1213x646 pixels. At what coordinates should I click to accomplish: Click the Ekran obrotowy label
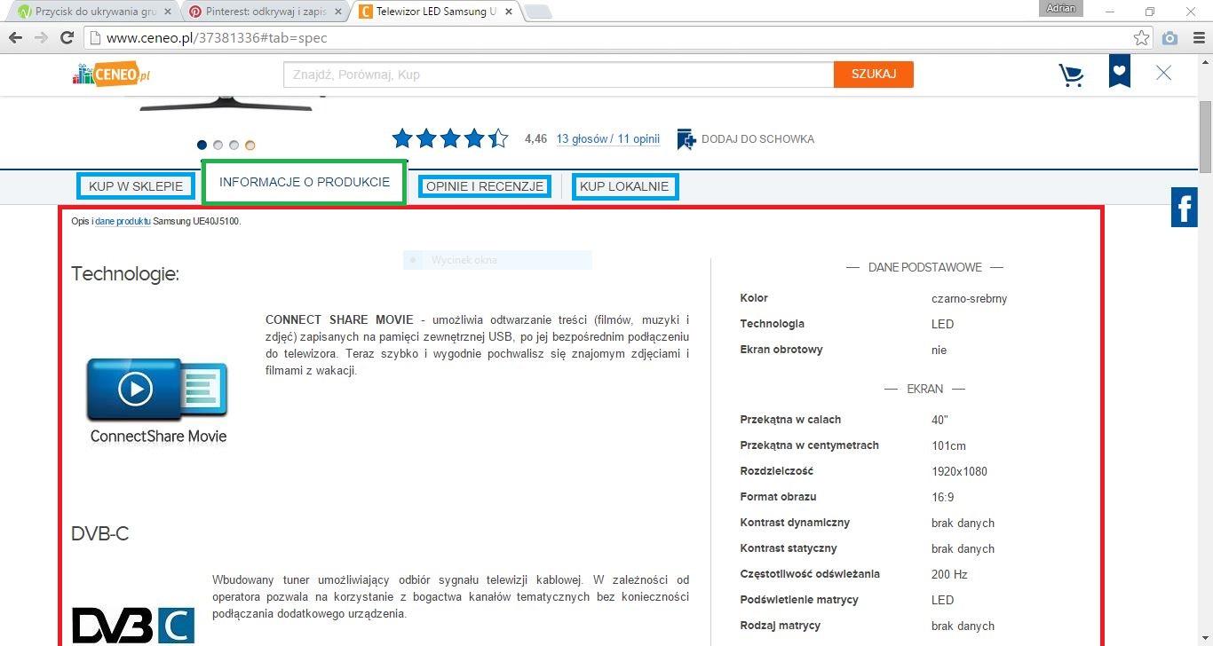pos(781,350)
